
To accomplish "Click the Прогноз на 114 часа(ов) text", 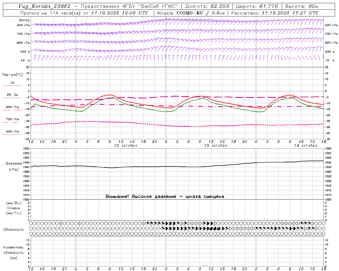I will (x=51, y=13).
